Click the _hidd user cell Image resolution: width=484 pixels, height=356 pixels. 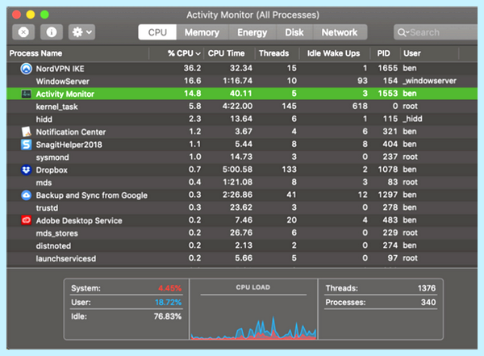[x=412, y=119]
